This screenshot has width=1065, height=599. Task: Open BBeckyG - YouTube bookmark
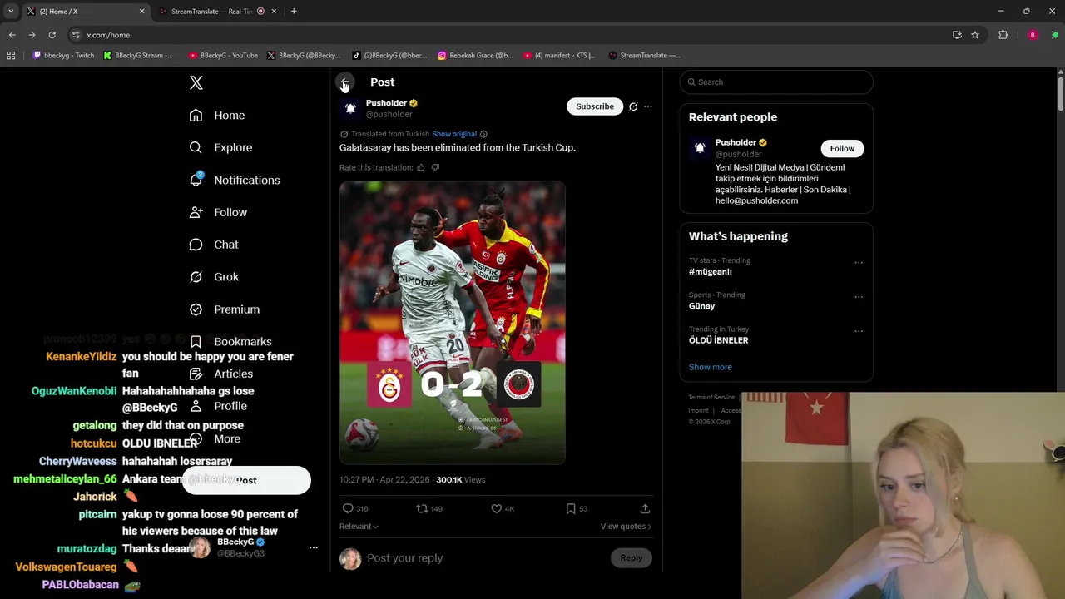point(223,56)
